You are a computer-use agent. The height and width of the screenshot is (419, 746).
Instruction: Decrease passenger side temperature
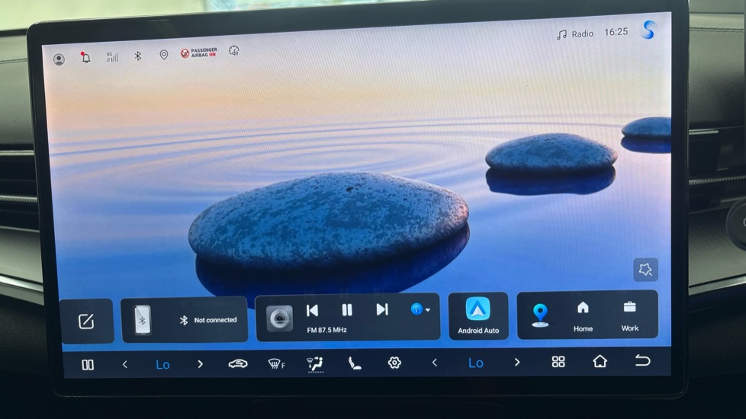pyautogui.click(x=434, y=363)
